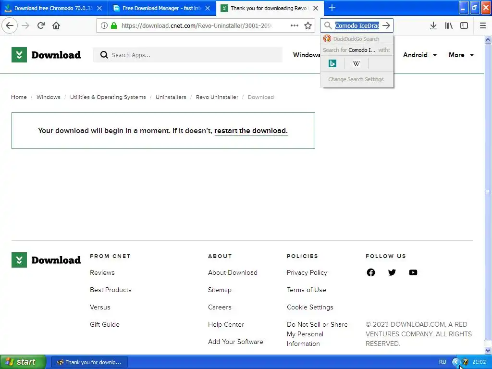Open Change Search Settings
The height and width of the screenshot is (369, 492).
tap(356, 79)
